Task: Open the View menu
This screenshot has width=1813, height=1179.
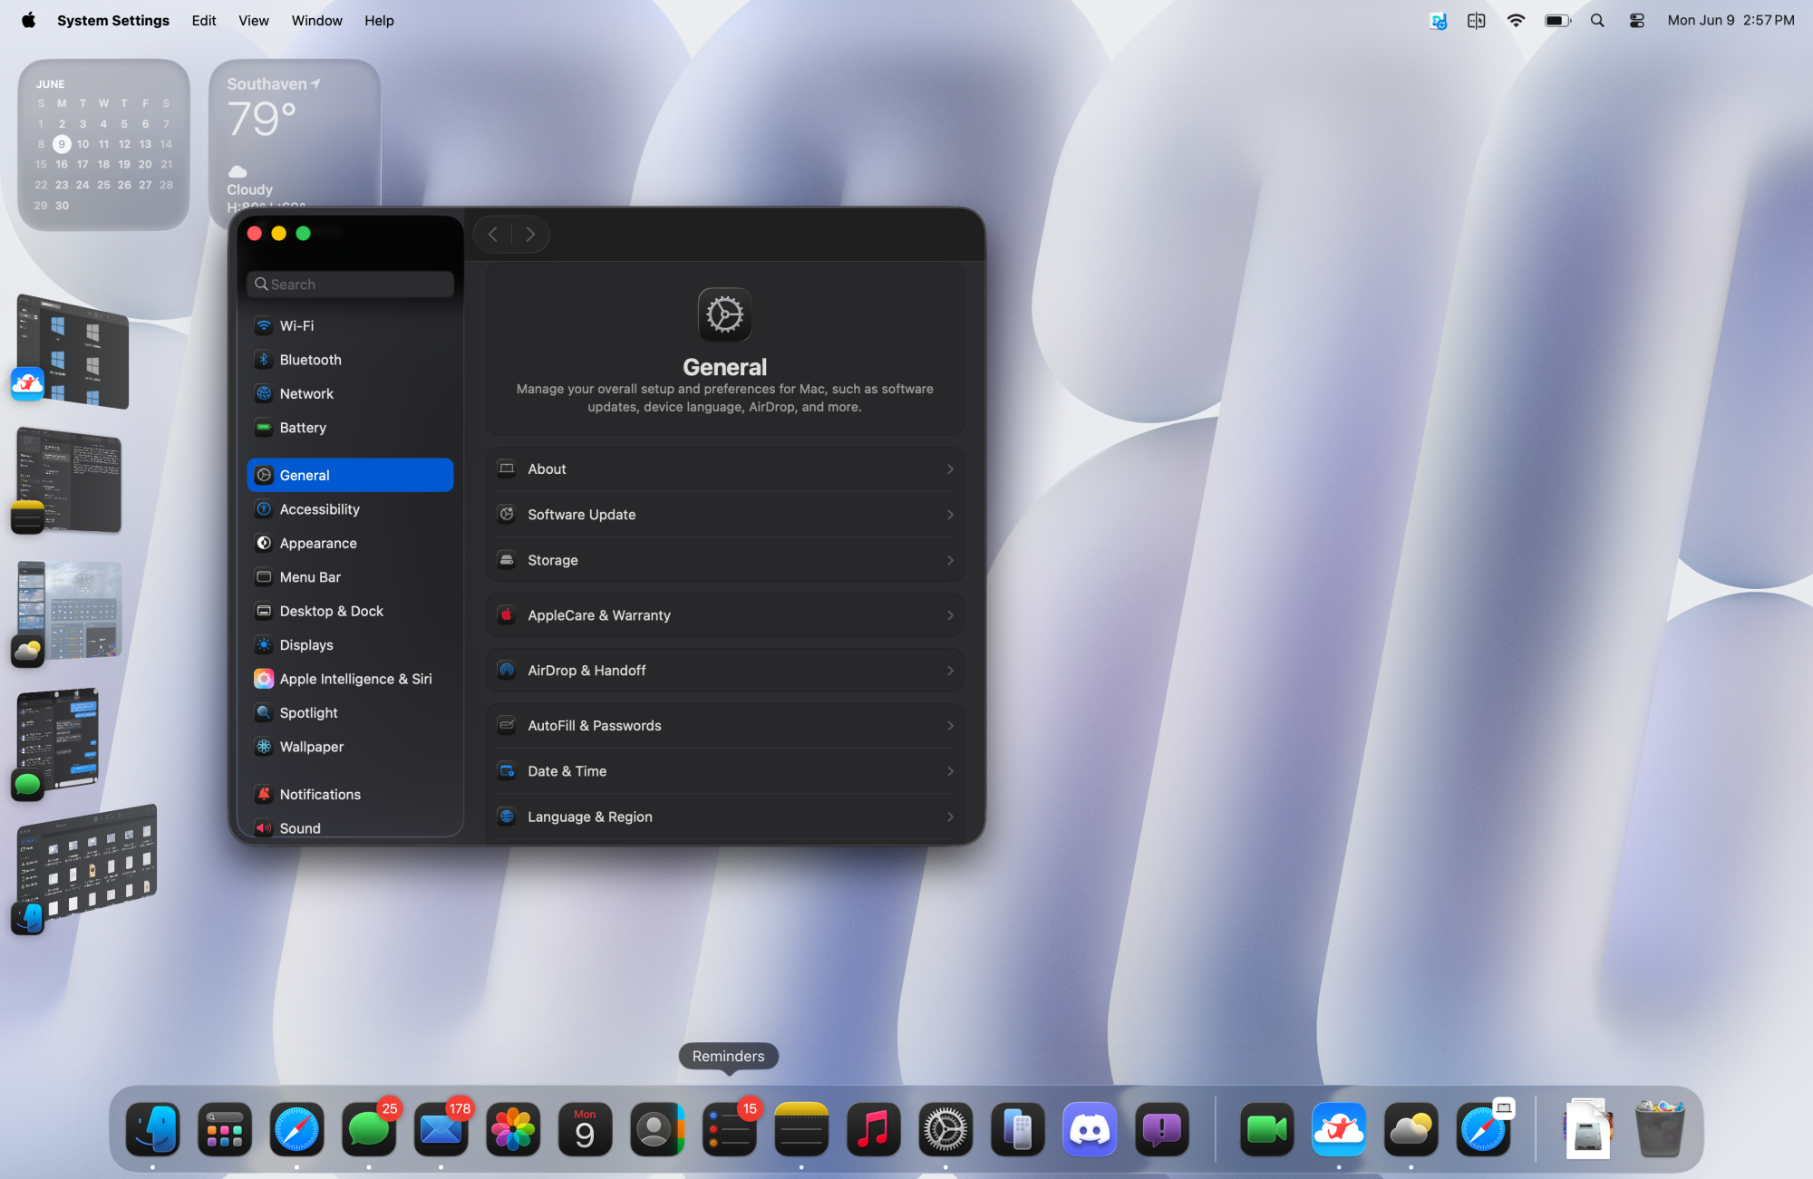Action: [253, 20]
